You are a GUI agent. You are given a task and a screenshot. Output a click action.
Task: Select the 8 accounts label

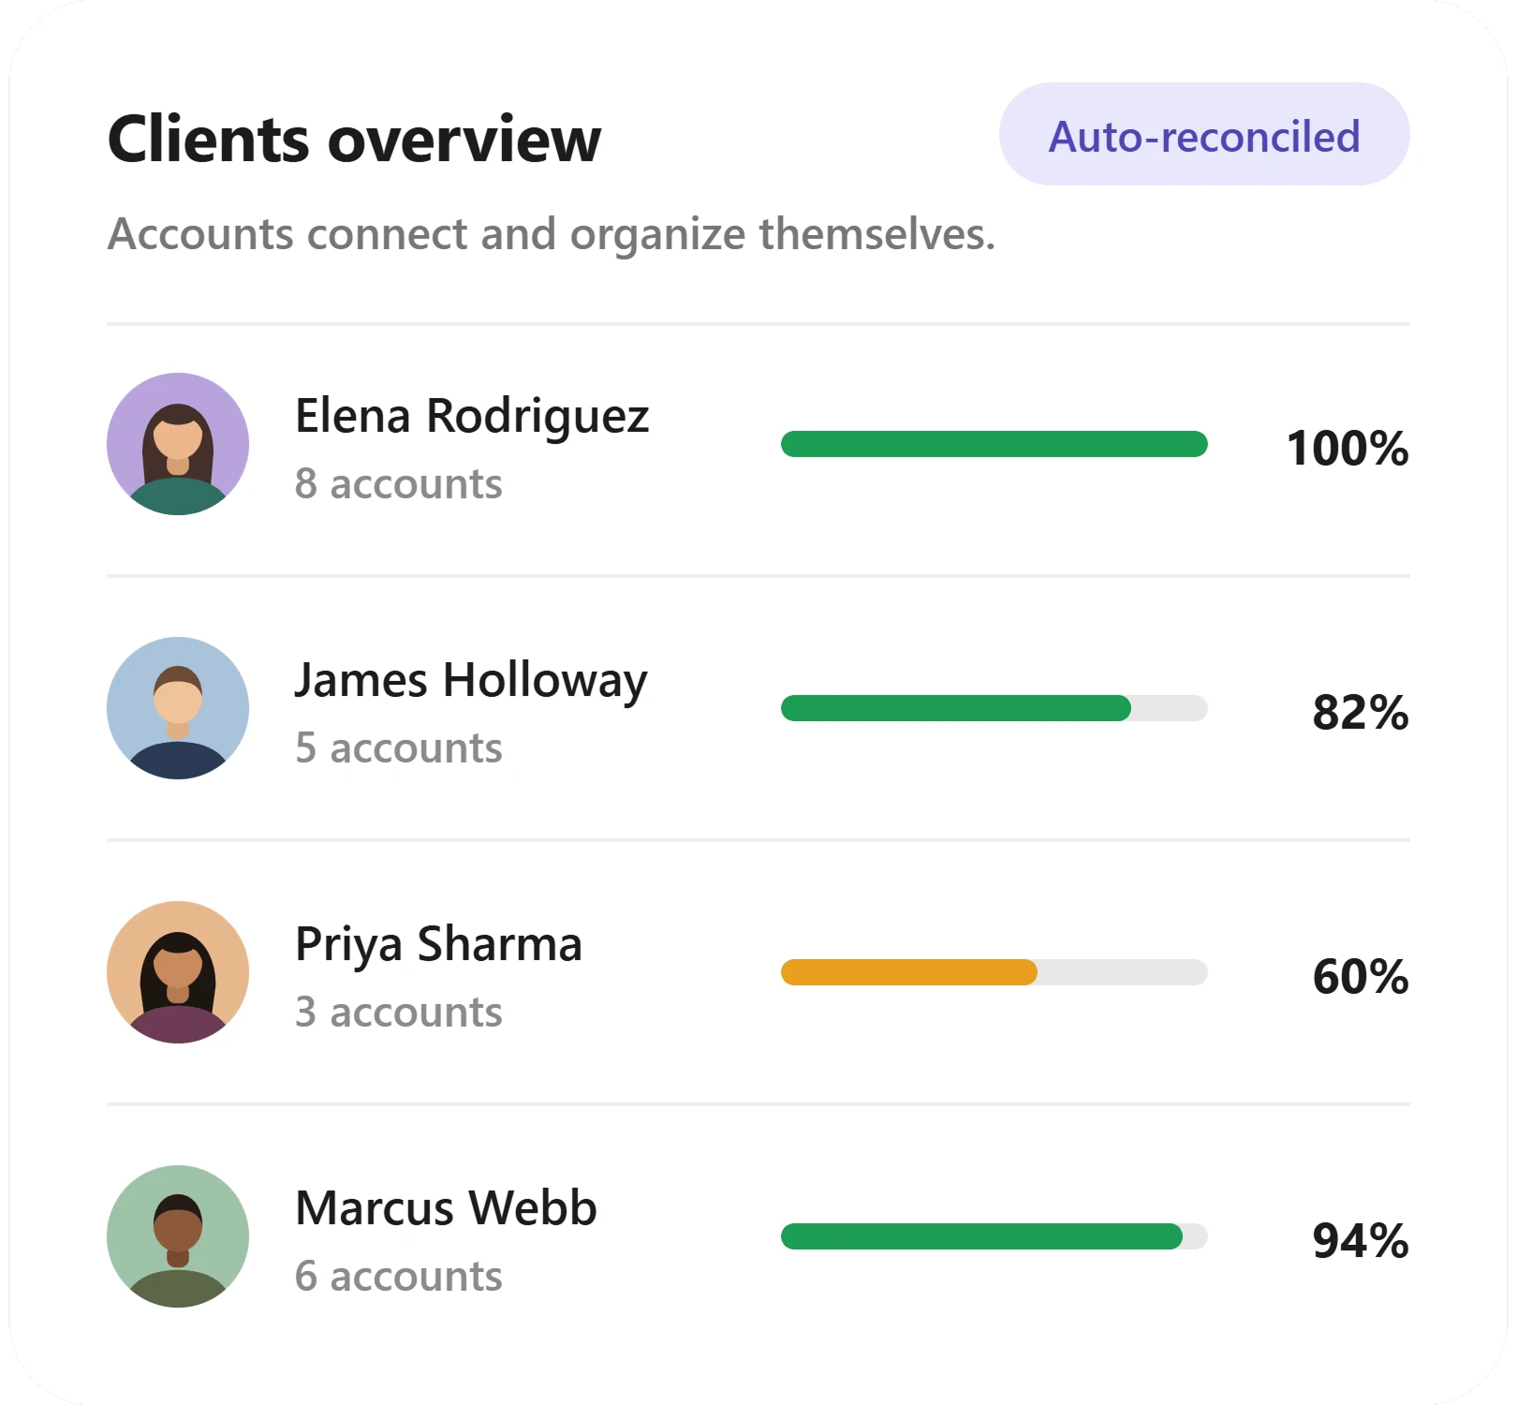pos(399,484)
